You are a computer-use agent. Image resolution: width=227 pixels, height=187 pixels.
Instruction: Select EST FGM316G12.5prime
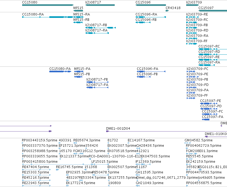click(x=89, y=151)
